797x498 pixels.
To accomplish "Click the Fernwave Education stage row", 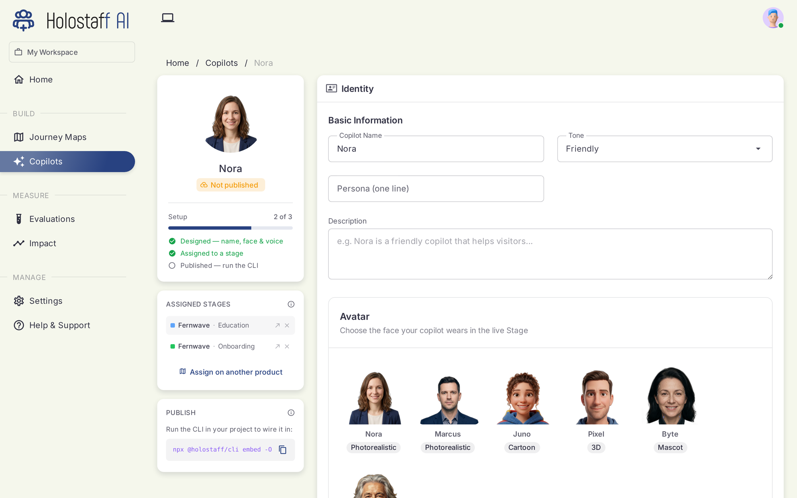I will 230,325.
